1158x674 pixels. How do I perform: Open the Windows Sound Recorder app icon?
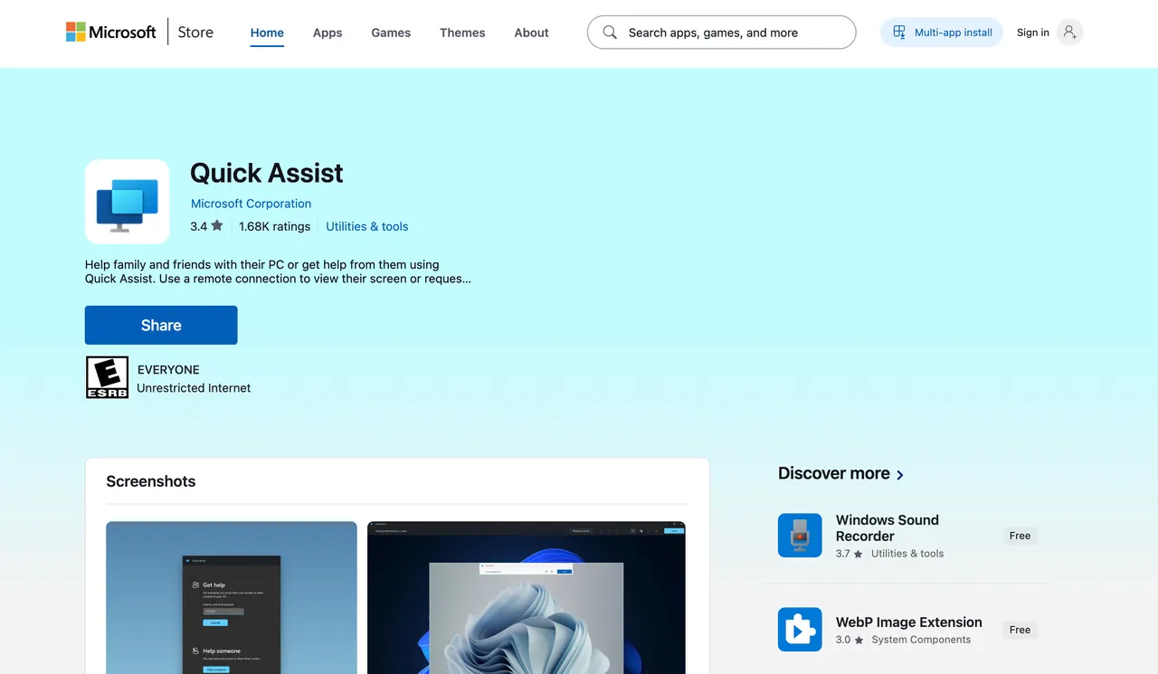(x=800, y=536)
